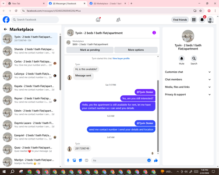Image resolution: width=219 pixels, height=175 pixels.
Task: Expand Chat members section
Action: (x=188, y=80)
